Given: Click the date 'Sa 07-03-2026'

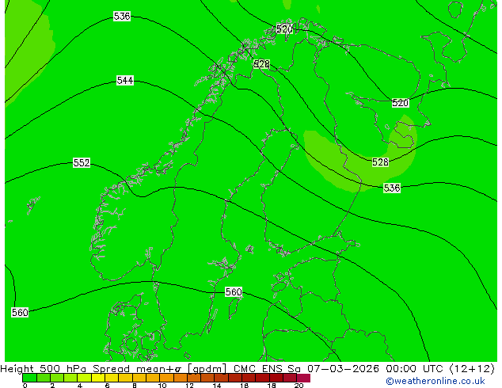Looking at the screenshot, I should coord(333,369).
